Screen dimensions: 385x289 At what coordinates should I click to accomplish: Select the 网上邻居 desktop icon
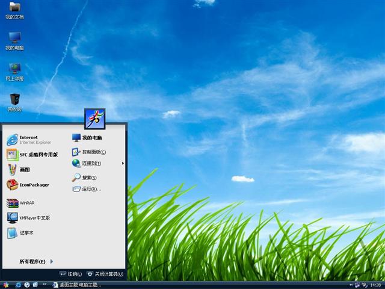pyautogui.click(x=14, y=72)
